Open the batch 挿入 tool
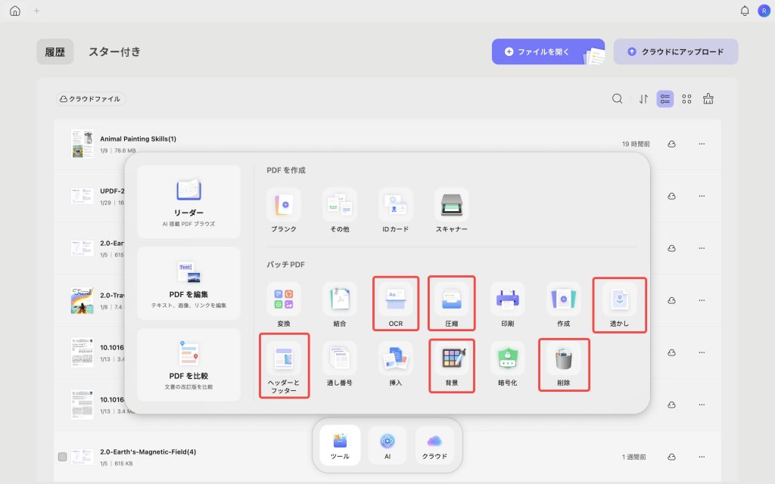The height and width of the screenshot is (484, 775). pyautogui.click(x=395, y=364)
